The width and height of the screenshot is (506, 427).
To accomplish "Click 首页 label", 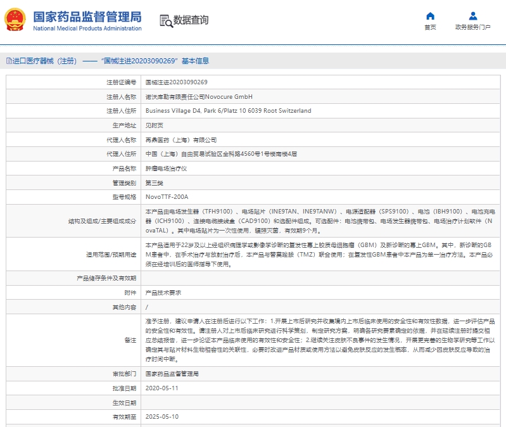I will (x=430, y=27).
